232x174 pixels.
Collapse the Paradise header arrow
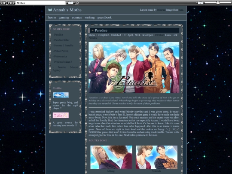(93, 31)
